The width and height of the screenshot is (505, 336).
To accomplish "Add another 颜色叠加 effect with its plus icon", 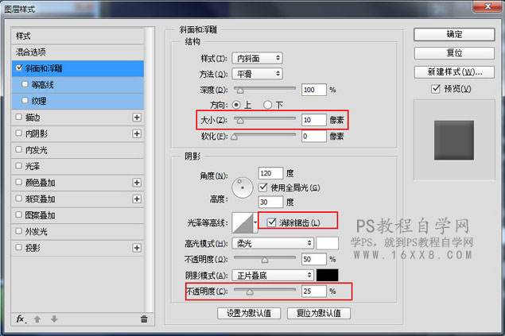I will [x=137, y=183].
